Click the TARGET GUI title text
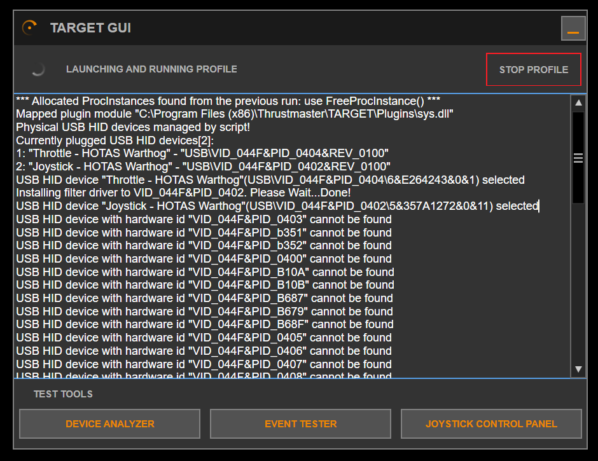Screen dimensions: 598x461 pyautogui.click(x=90, y=28)
